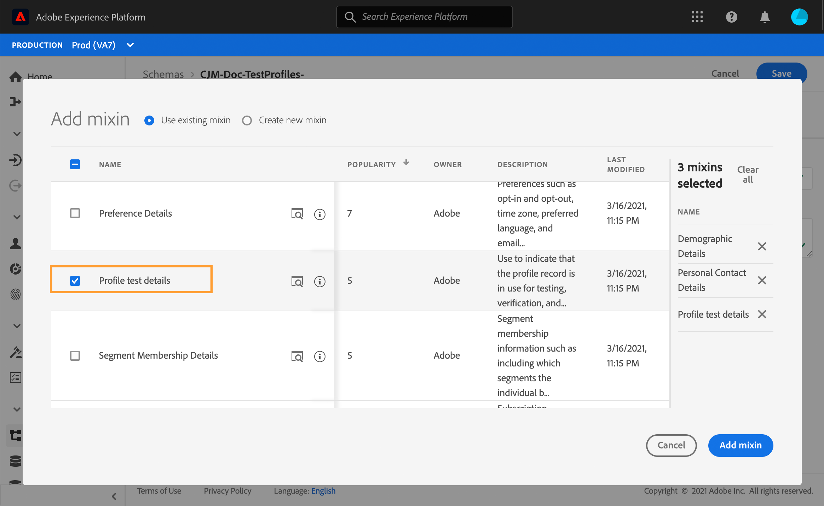
Task: Remove Demographic Details from selected mixins
Action: pos(762,246)
